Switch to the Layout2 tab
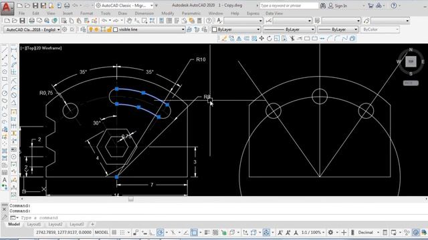The width and height of the screenshot is (428, 240). (x=55, y=224)
